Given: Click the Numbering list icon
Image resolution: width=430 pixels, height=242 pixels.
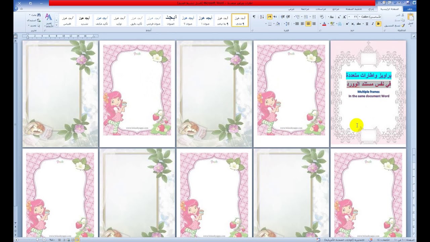Looking at the screenshot, I should point(306,16).
